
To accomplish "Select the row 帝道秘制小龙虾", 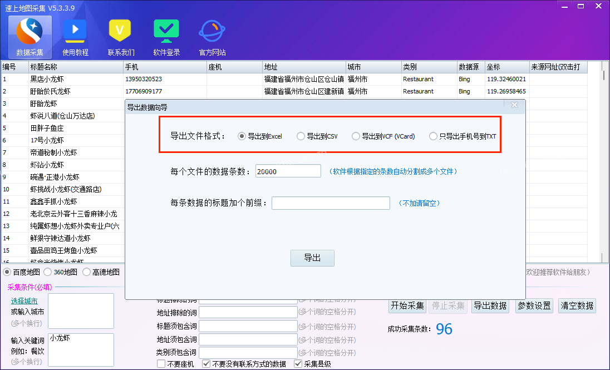I will tap(62, 152).
